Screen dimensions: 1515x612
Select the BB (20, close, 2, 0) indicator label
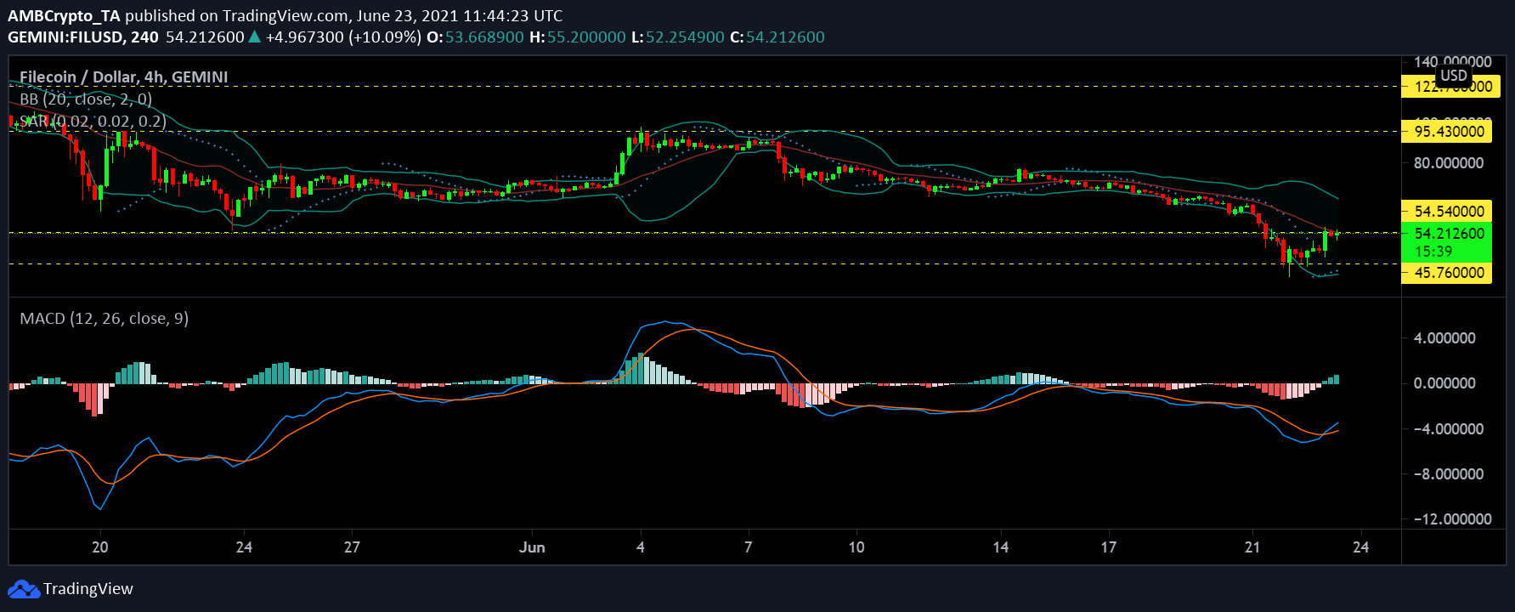point(86,99)
